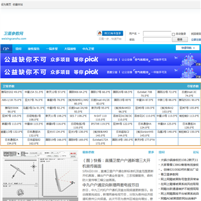Screen dimensions: 201x201
Task: Open the 直播卫星户户通新增三大开机宣传画面 article headline
Action: point(117,163)
